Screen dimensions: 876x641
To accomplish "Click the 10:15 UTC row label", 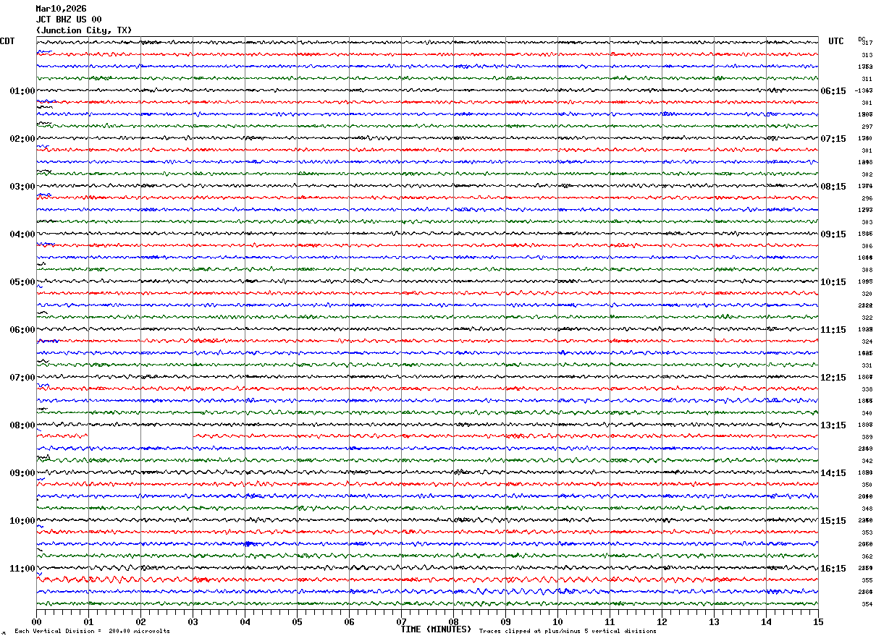I will pyautogui.click(x=833, y=282).
